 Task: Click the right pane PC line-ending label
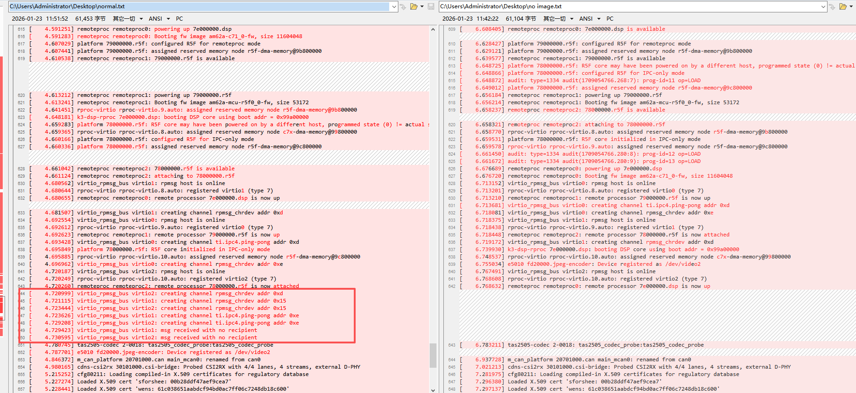(610, 19)
